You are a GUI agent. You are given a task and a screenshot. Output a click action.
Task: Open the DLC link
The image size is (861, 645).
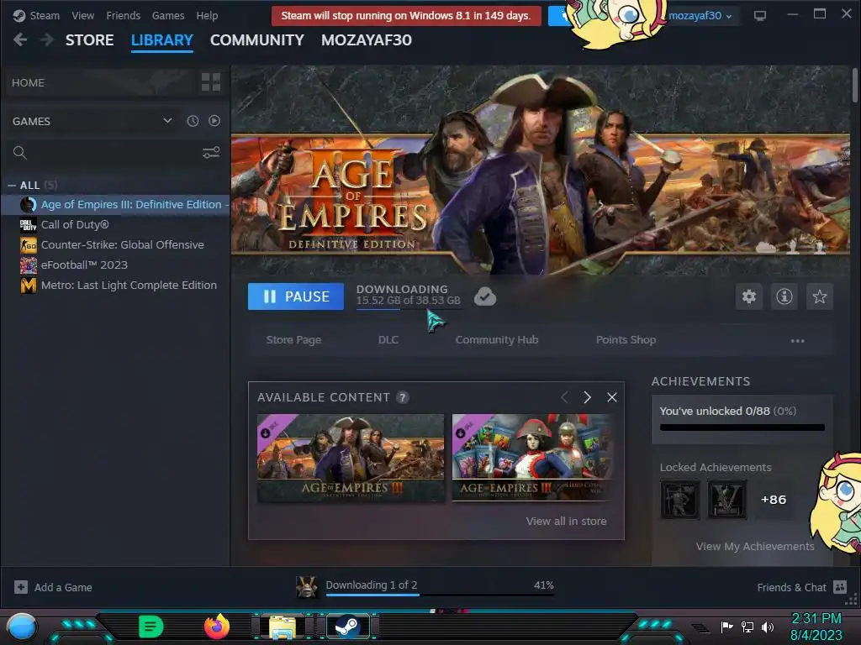(x=388, y=340)
